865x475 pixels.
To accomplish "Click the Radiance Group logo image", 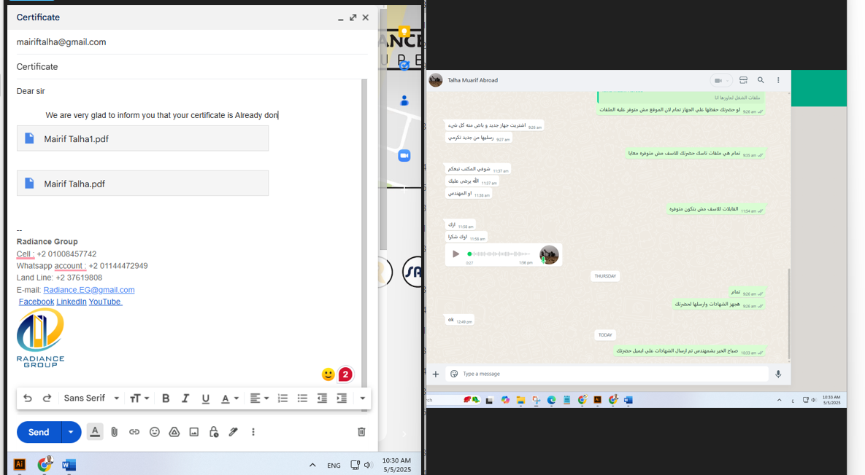I will [40, 338].
